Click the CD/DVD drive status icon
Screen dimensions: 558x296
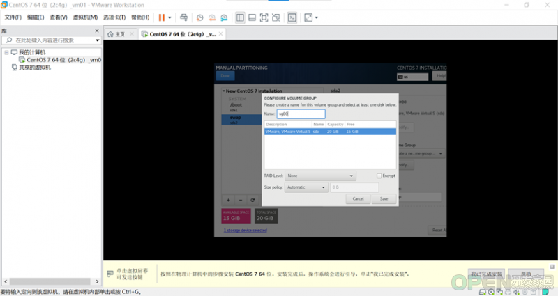tap(491, 292)
